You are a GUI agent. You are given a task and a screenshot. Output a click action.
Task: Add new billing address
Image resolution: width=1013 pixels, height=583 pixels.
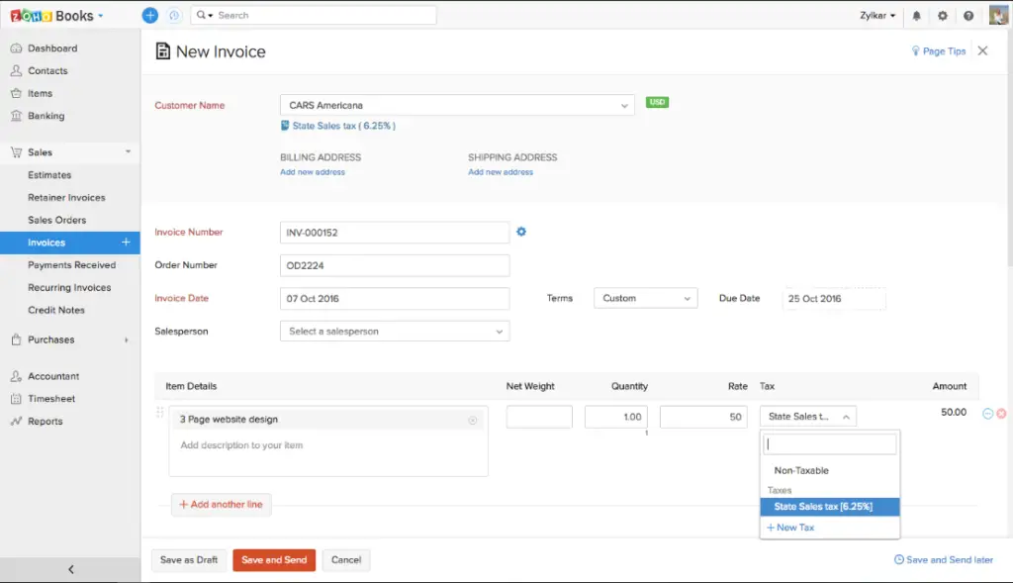click(x=312, y=172)
